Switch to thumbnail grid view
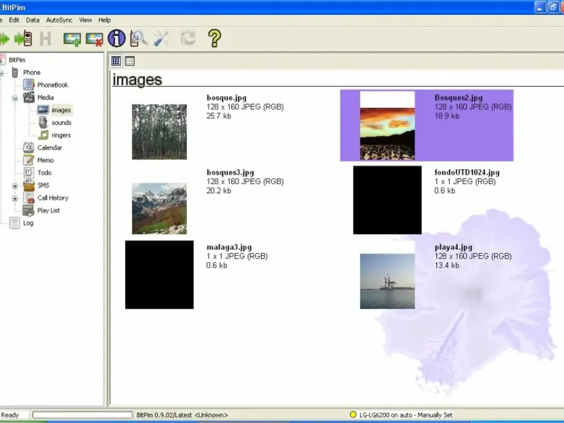This screenshot has width=564, height=423. (116, 61)
